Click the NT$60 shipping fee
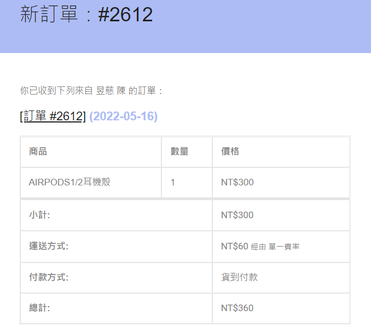The width and height of the screenshot is (371, 327). [x=235, y=246]
